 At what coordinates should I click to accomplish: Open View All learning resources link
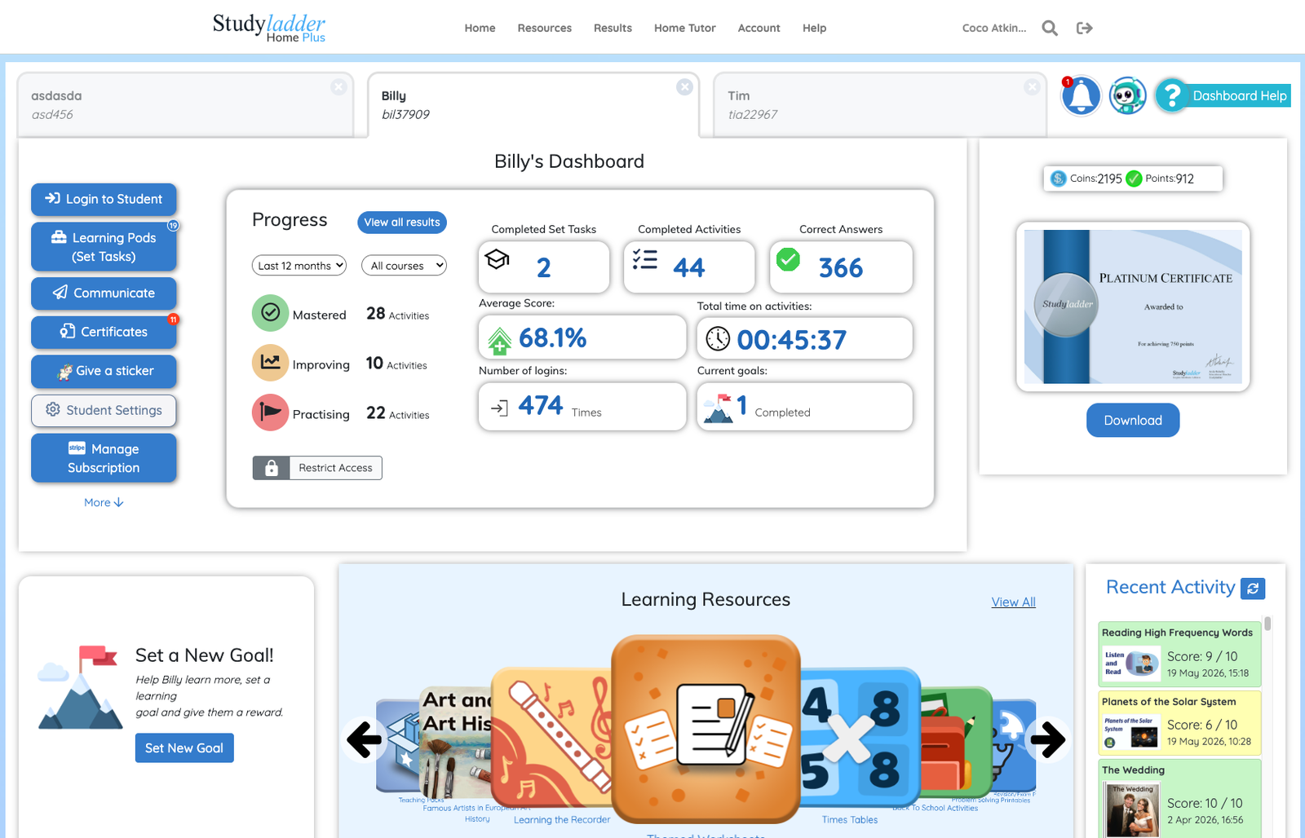[x=1013, y=602]
